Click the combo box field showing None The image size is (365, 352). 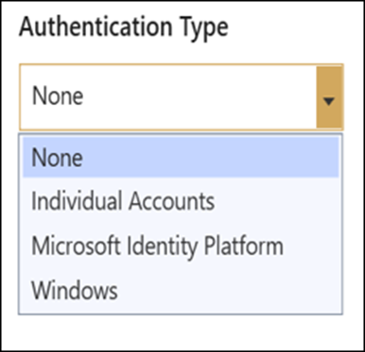pos(182,97)
